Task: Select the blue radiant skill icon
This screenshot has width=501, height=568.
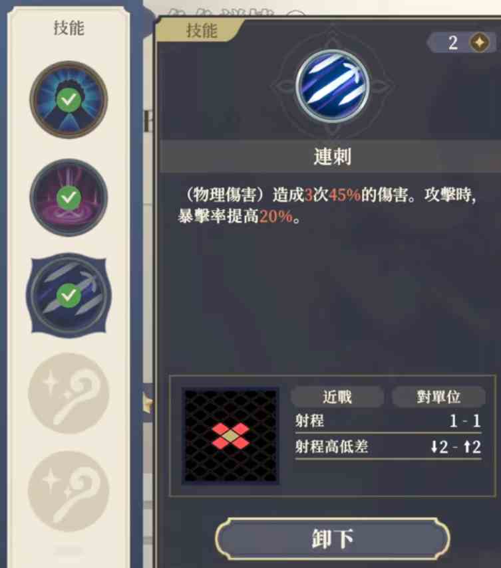Action: [69, 100]
